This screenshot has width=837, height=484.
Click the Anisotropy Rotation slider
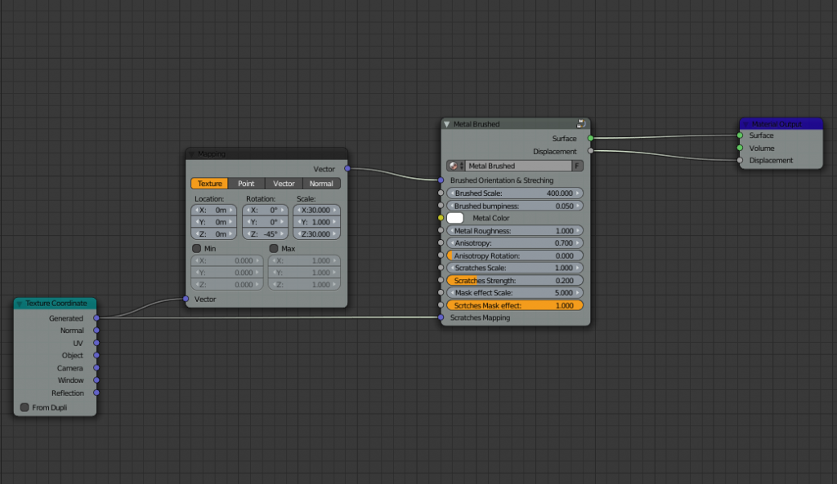pos(515,255)
